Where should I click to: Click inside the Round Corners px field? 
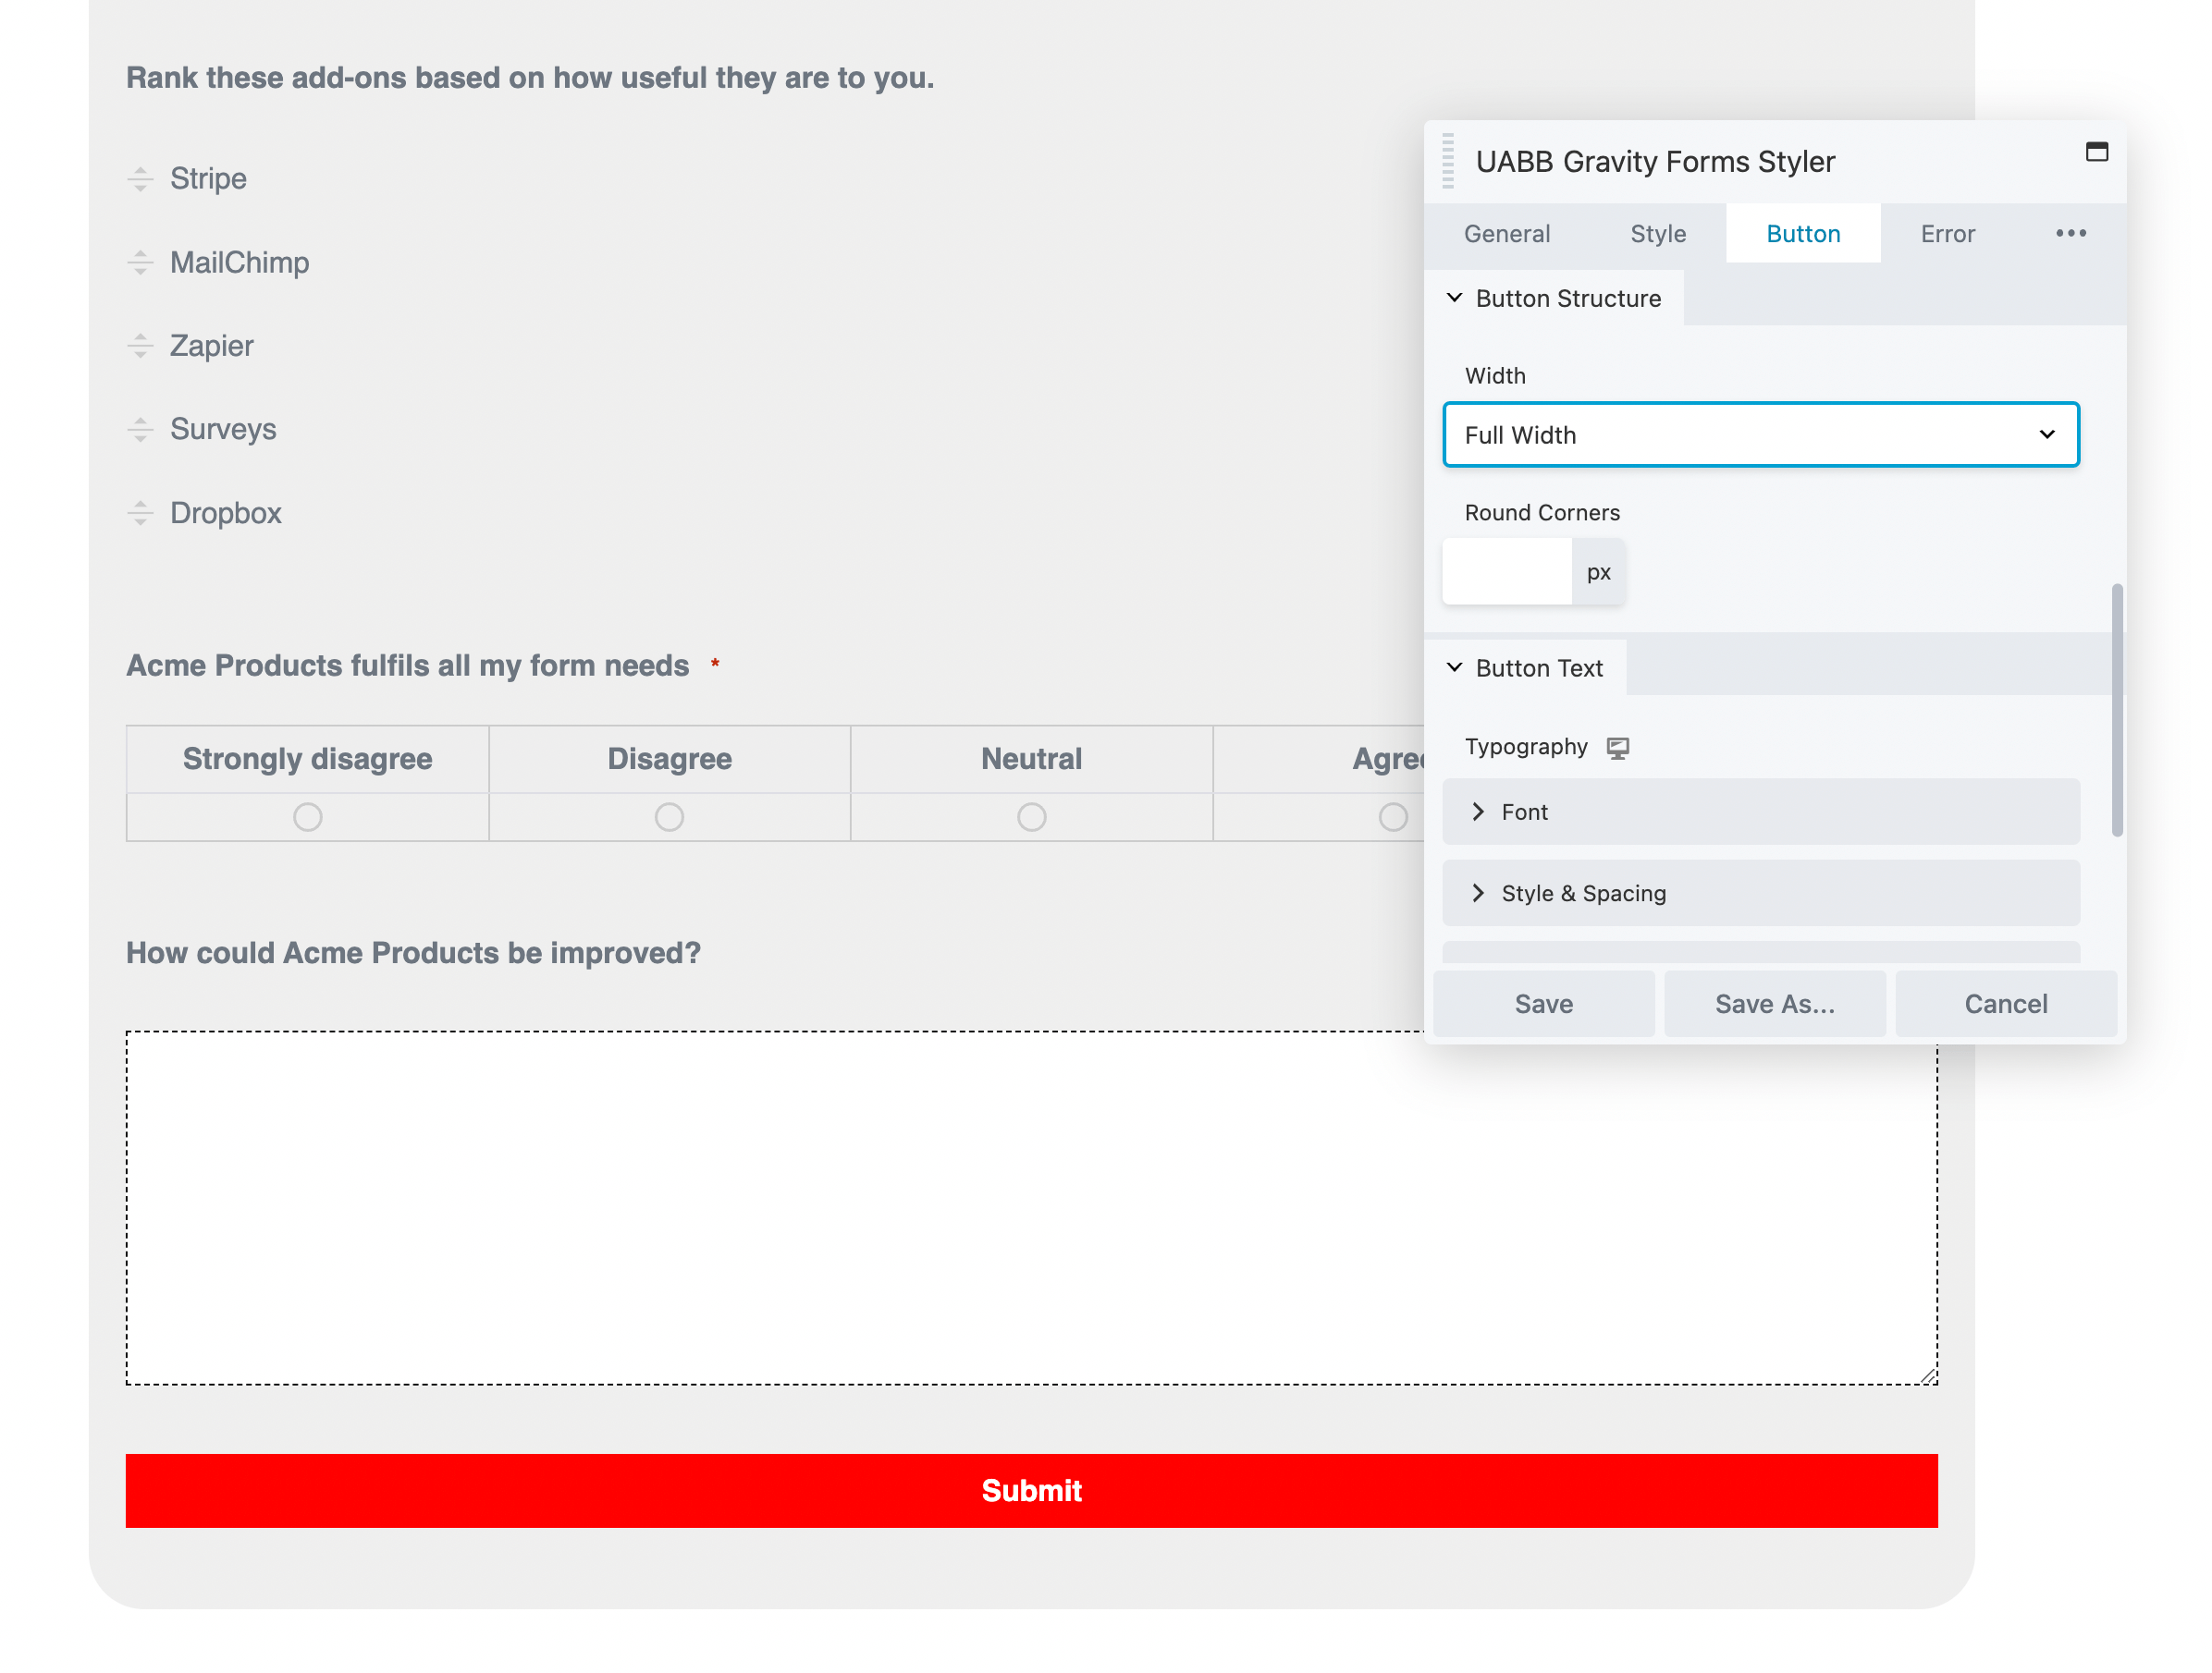(1506, 570)
